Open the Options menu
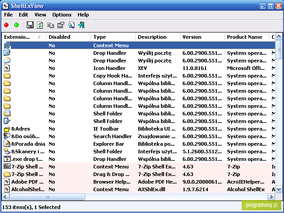Viewport: 284px width, 213px height. (62, 15)
